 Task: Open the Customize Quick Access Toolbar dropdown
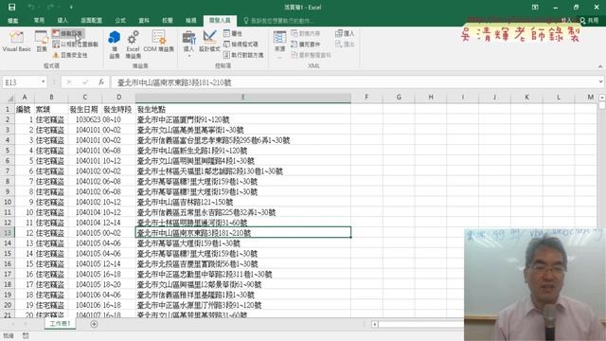71,8
